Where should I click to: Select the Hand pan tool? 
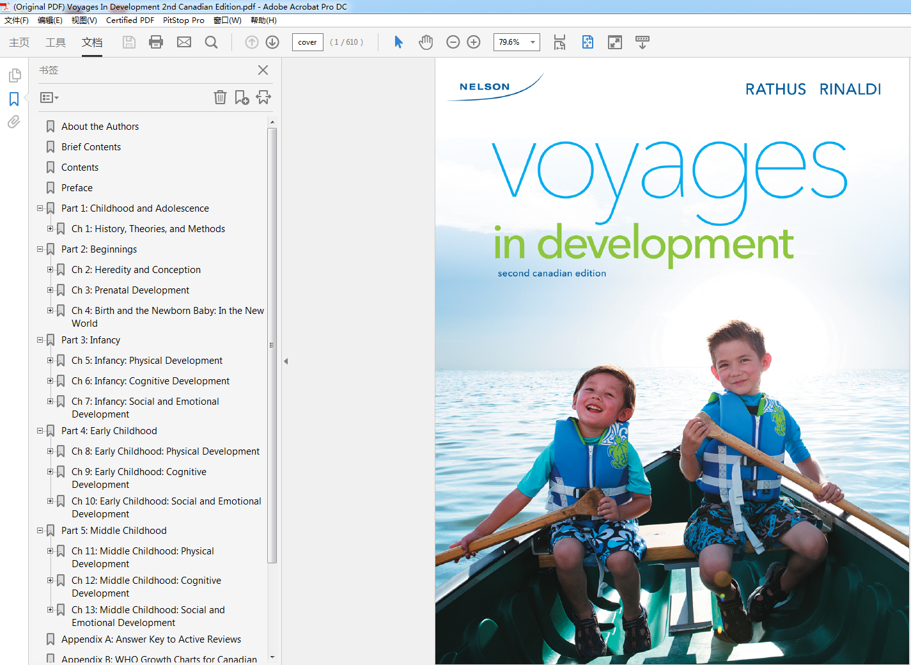(x=426, y=42)
